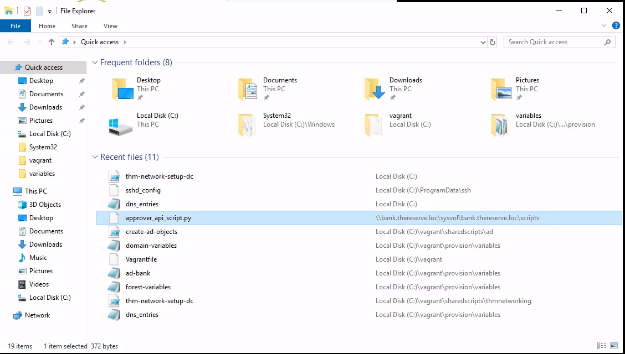This screenshot has height=354, width=625.
Task: Expand the ribbon with the chevron
Action: click(x=603, y=26)
